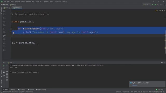Collapse the parentInfo class fold marker
This screenshot has width=166, height=93.
[x=11, y=22]
